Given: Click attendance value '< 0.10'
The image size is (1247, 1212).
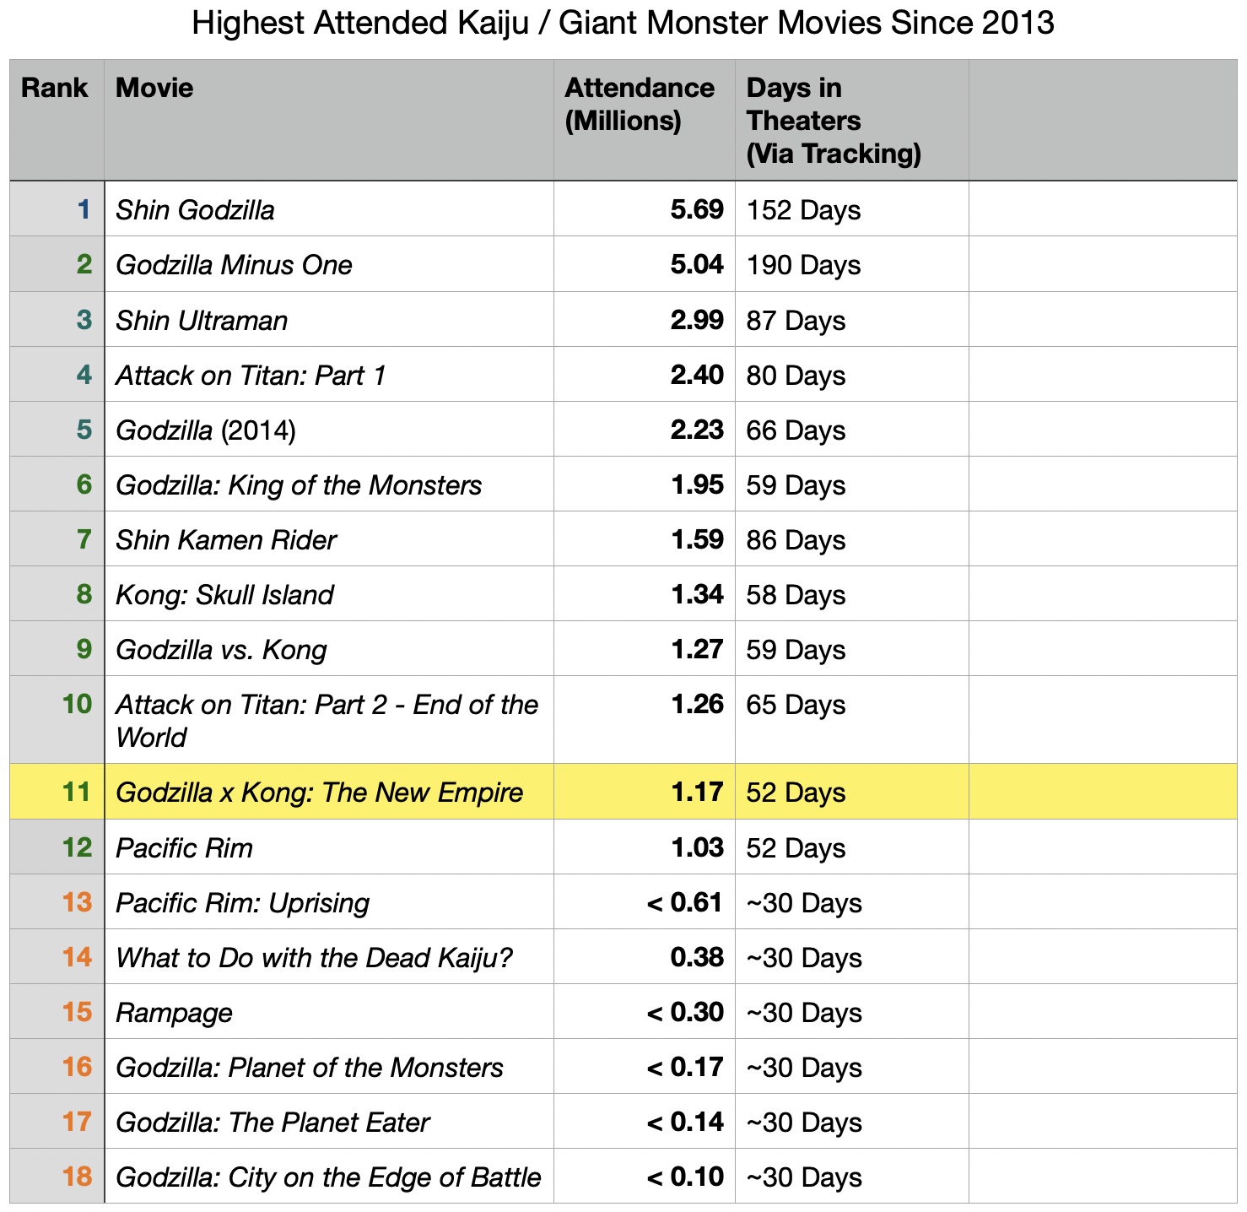Looking at the screenshot, I should click(x=685, y=1177).
